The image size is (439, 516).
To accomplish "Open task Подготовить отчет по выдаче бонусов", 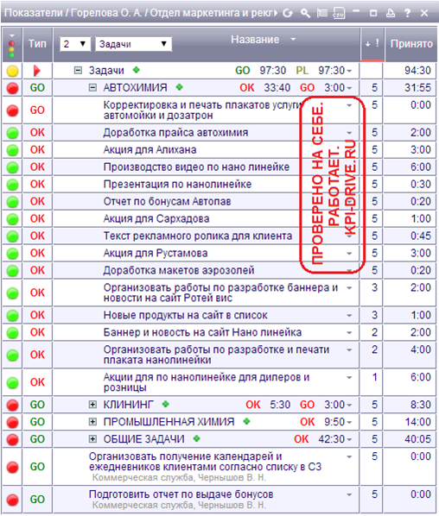I will pos(181,494).
